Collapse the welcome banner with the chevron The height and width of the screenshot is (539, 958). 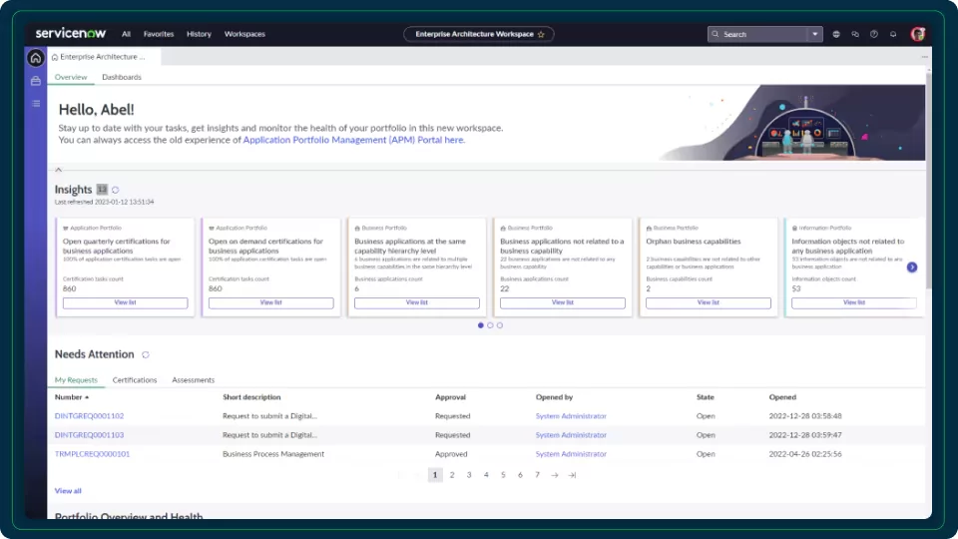pos(59,170)
